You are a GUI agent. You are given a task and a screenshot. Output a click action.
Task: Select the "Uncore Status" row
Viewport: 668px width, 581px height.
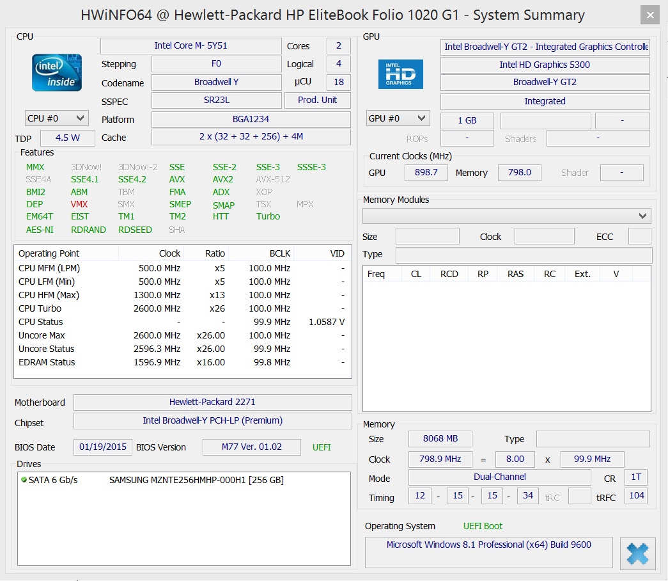[182, 349]
